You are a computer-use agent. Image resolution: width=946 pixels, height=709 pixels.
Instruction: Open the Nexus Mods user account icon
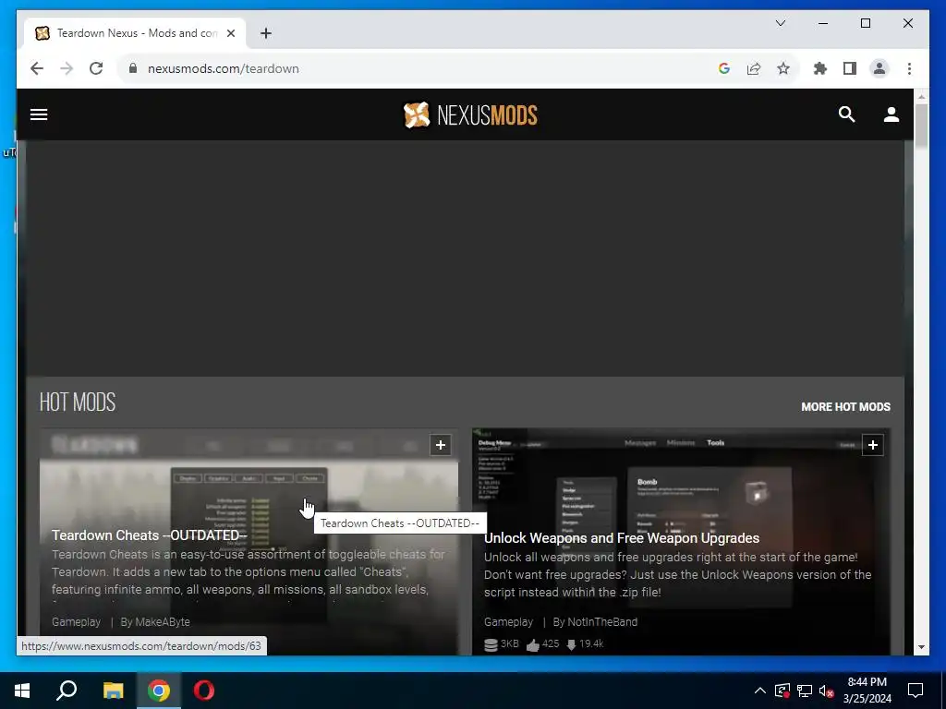[891, 114]
